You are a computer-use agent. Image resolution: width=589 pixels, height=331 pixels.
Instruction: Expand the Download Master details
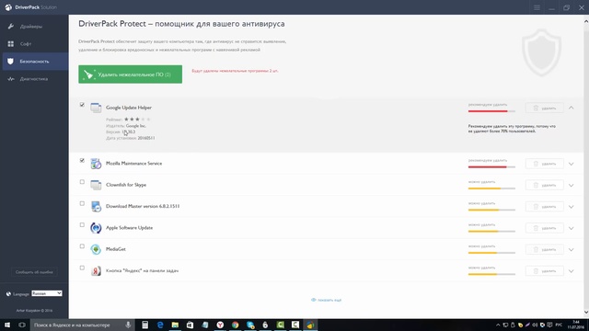click(571, 207)
